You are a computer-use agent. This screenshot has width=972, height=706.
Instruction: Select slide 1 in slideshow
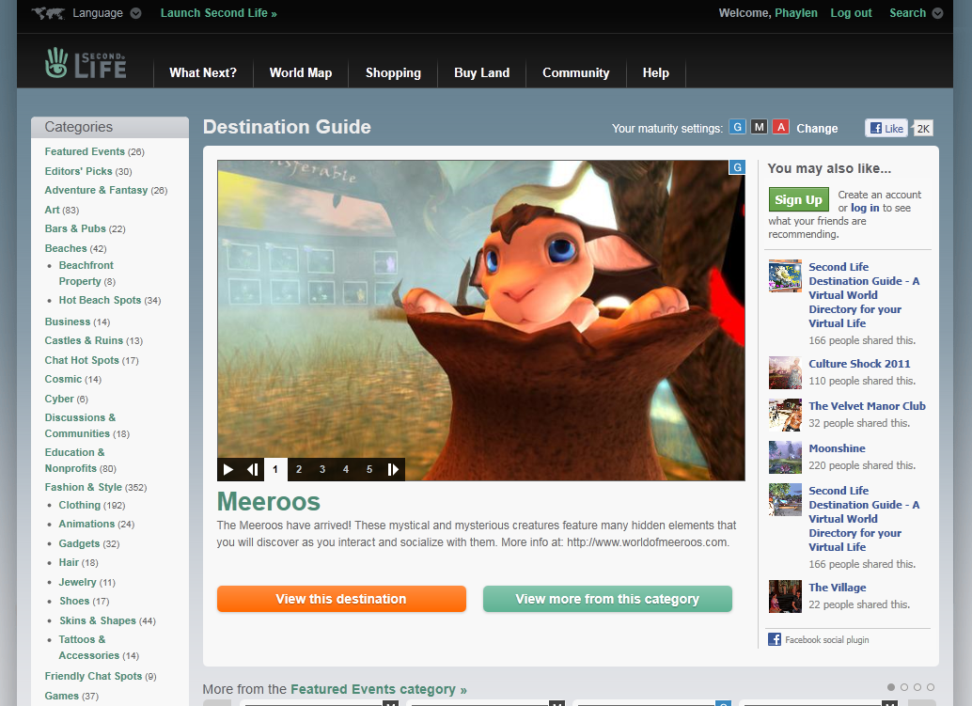coord(275,469)
